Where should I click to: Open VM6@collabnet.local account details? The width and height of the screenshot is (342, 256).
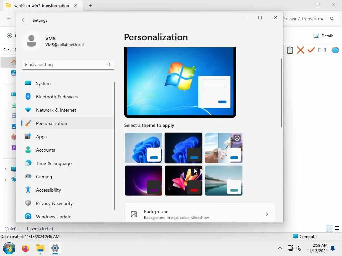click(x=64, y=45)
